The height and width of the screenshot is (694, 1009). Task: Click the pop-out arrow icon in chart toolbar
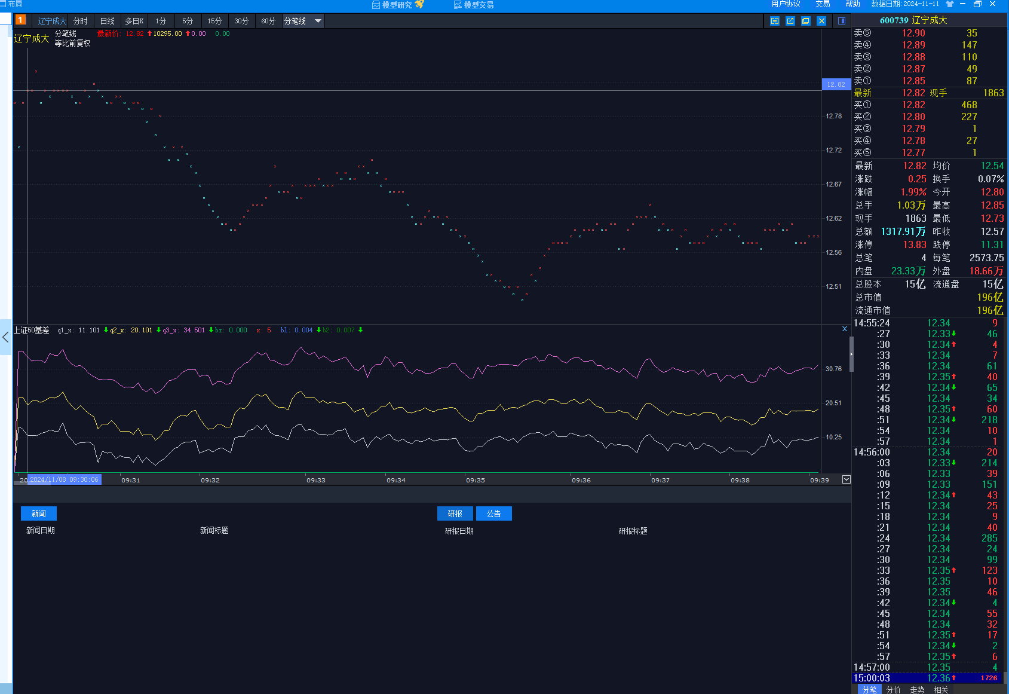click(x=790, y=21)
